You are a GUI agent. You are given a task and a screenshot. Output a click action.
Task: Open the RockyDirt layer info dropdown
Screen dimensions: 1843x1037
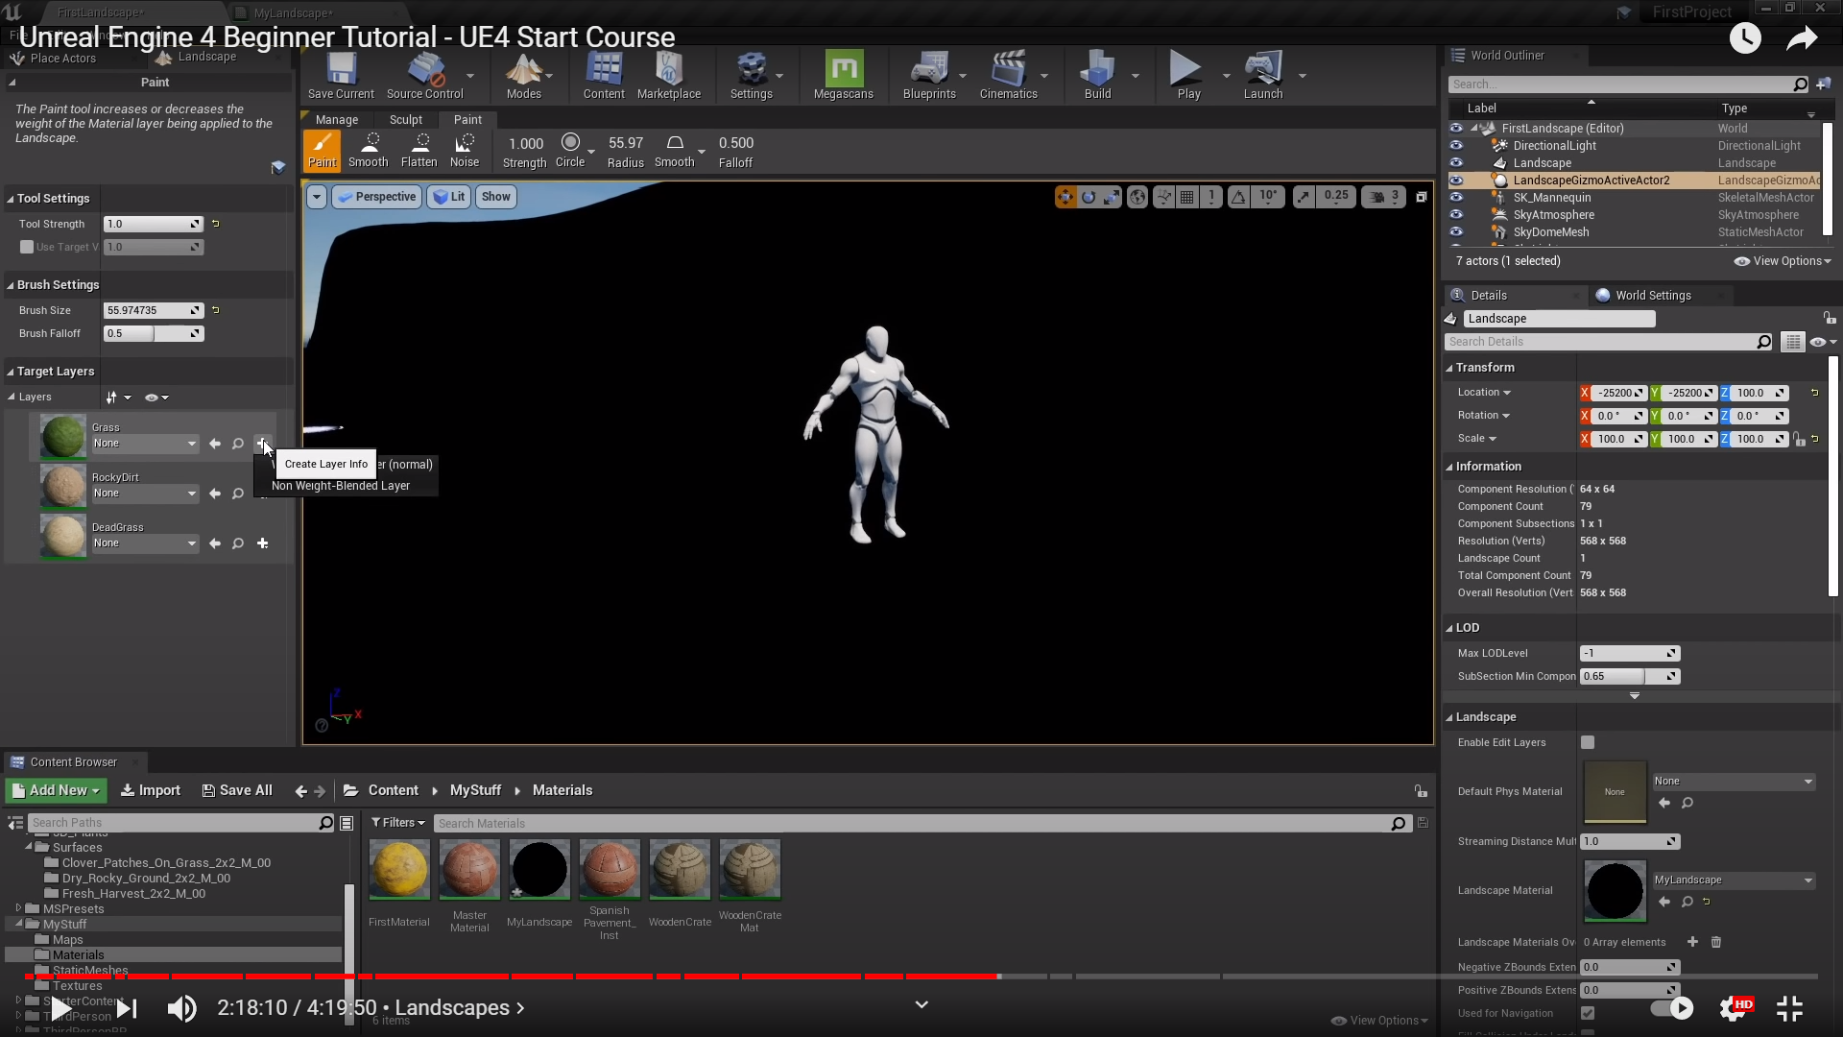tap(144, 494)
